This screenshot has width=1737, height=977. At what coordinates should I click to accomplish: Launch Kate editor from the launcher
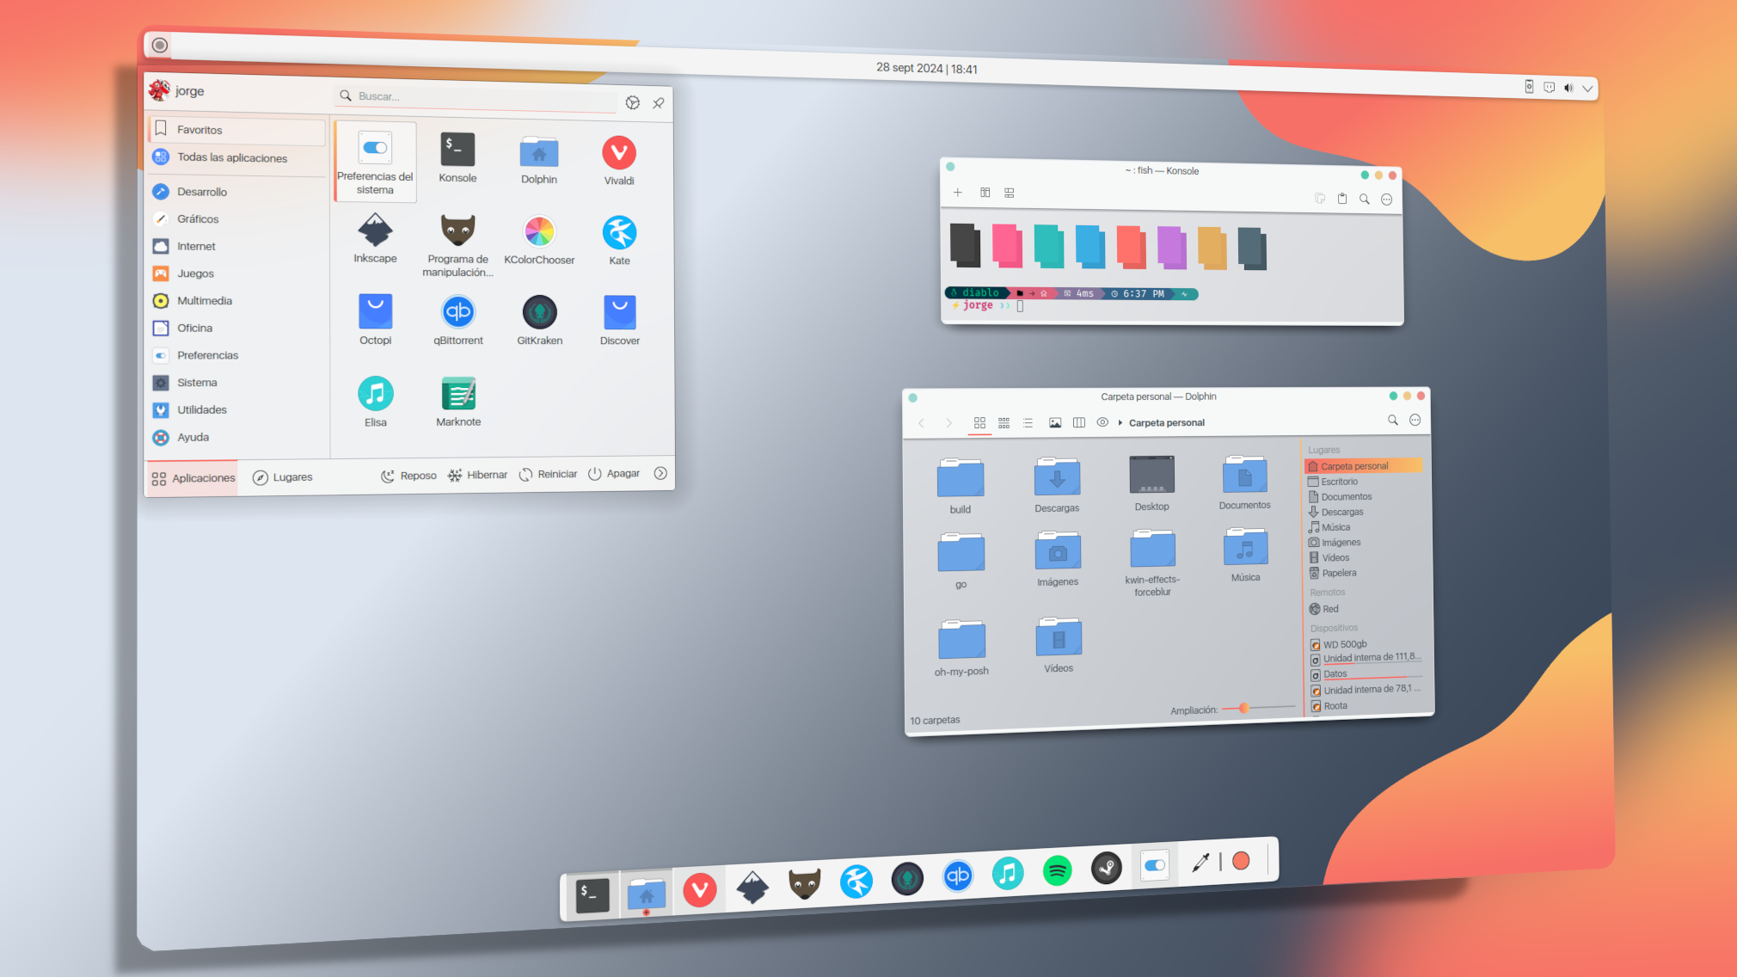(619, 241)
